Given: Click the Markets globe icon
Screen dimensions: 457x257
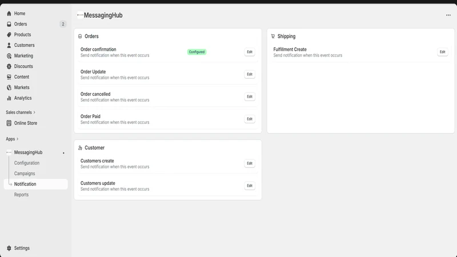Looking at the screenshot, I should coord(9,87).
